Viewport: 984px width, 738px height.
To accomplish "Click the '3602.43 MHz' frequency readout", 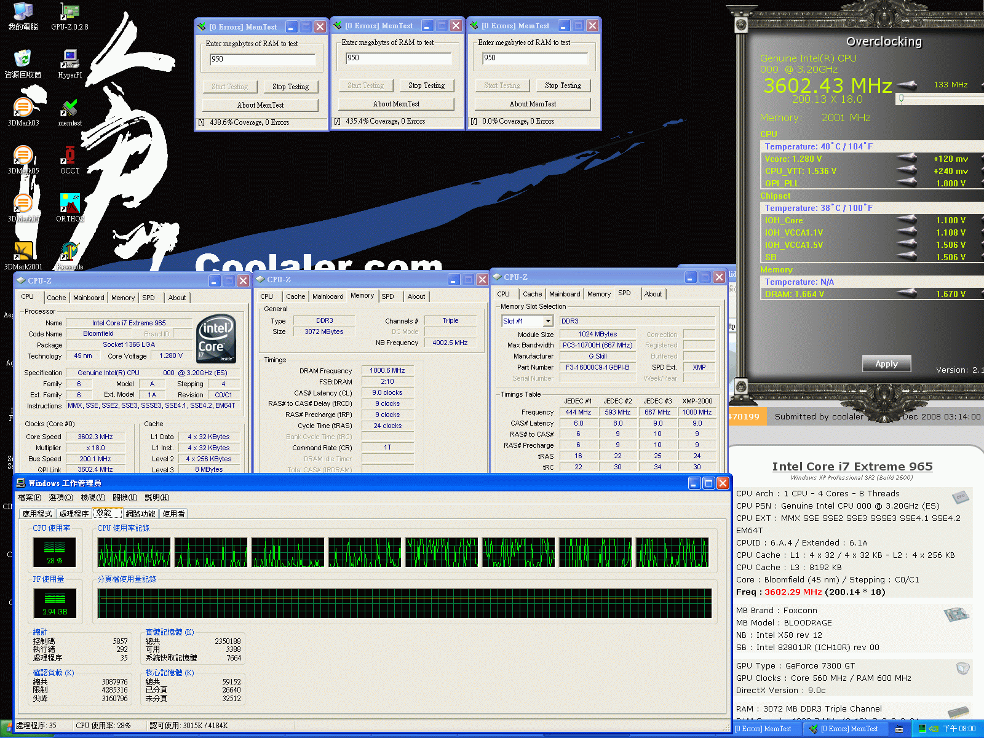I will pos(828,85).
